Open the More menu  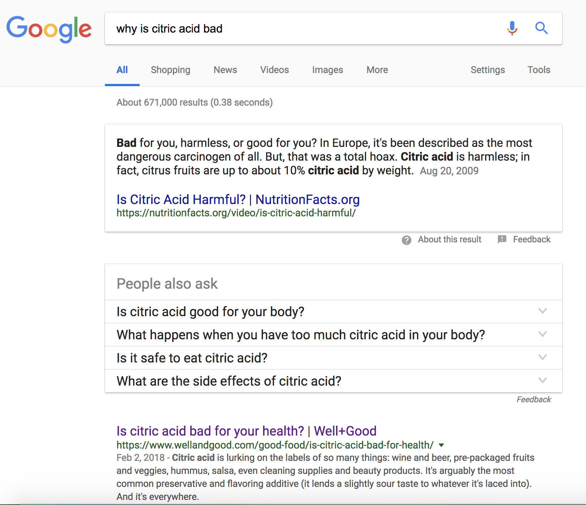click(x=377, y=70)
